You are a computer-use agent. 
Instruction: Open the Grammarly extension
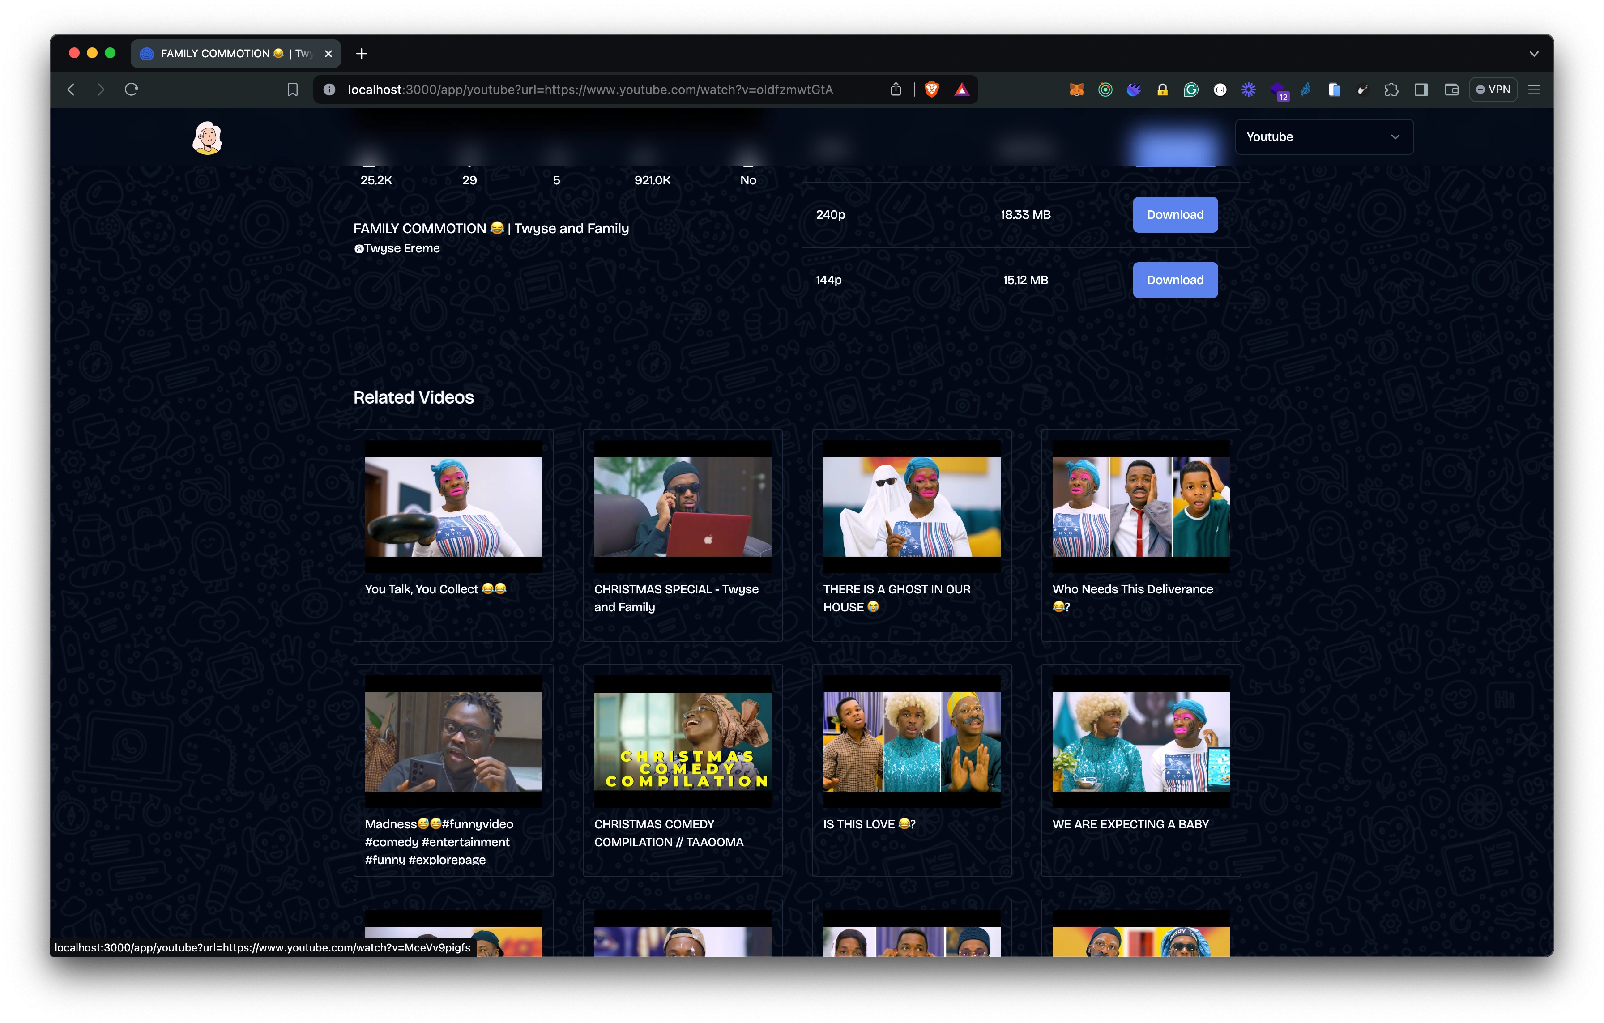tap(1191, 90)
